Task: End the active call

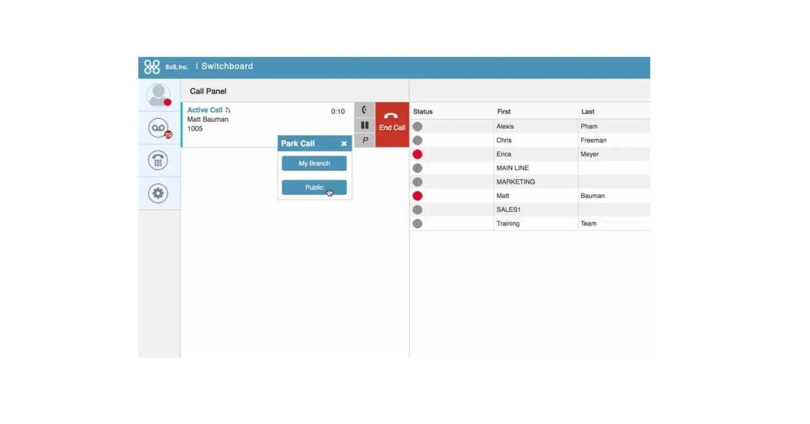Action: [392, 124]
